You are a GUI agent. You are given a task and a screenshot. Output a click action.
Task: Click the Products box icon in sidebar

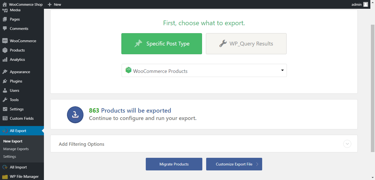tap(5, 50)
